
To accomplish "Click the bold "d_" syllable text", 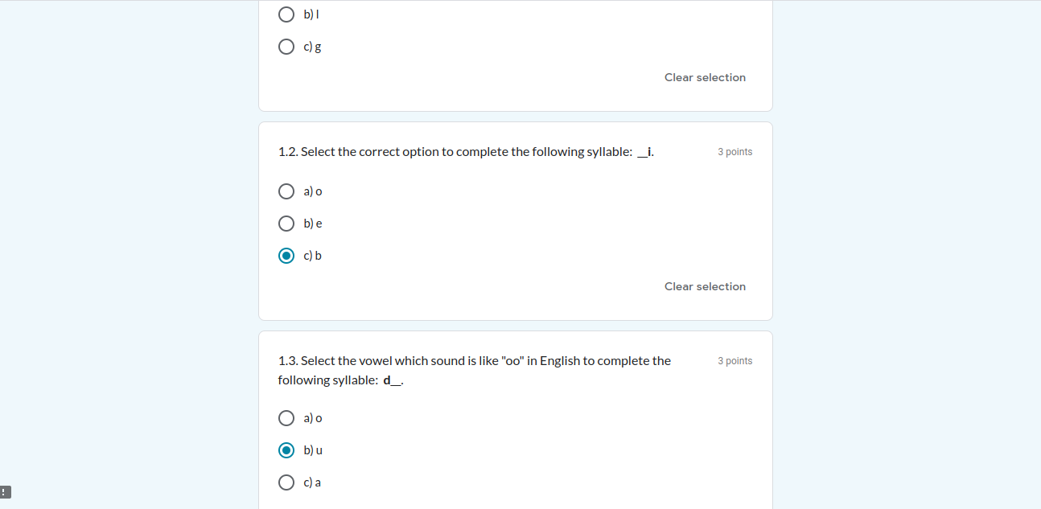I will tap(392, 380).
